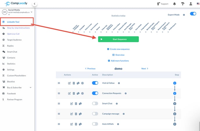Image resolution: width=200 pixels, height=131 pixels.
Task: Toggle Expert Mode switch off
Action: pos(193,14)
